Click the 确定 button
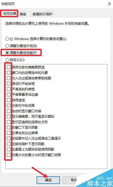The height and width of the screenshot is (187, 113). click(x=48, y=180)
